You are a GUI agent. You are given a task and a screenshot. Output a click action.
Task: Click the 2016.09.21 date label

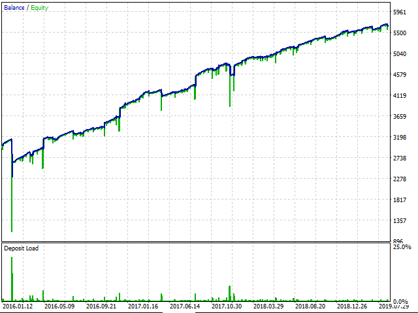pyautogui.click(x=101, y=306)
